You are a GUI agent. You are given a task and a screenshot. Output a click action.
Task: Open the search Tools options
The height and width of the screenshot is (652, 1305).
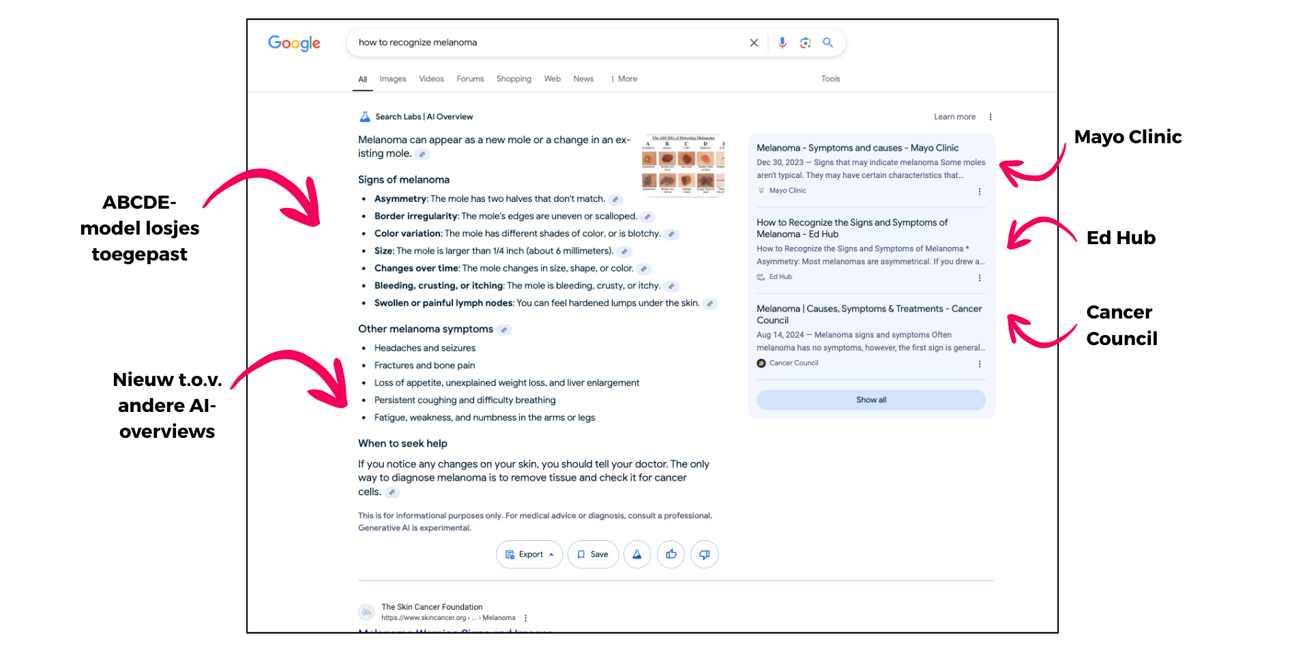[830, 79]
